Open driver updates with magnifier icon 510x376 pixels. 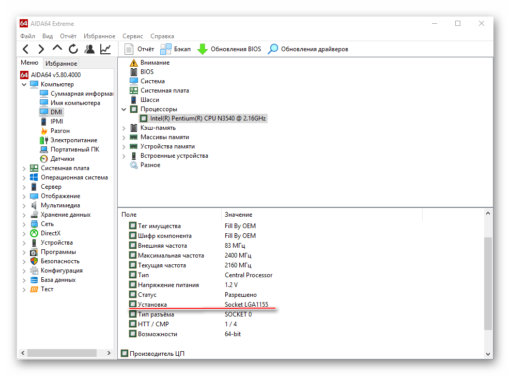point(273,49)
